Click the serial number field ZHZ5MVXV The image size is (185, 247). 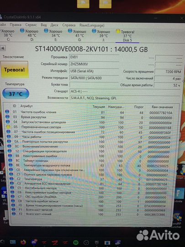(94, 64)
